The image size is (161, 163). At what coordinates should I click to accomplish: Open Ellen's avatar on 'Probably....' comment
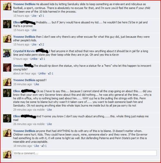tap(7, 24)
